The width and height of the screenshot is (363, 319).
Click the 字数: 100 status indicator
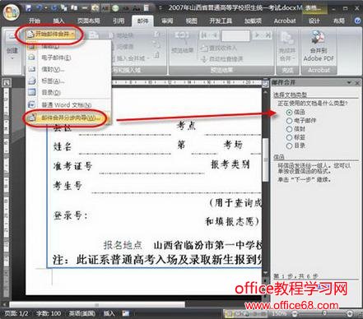click(x=49, y=313)
